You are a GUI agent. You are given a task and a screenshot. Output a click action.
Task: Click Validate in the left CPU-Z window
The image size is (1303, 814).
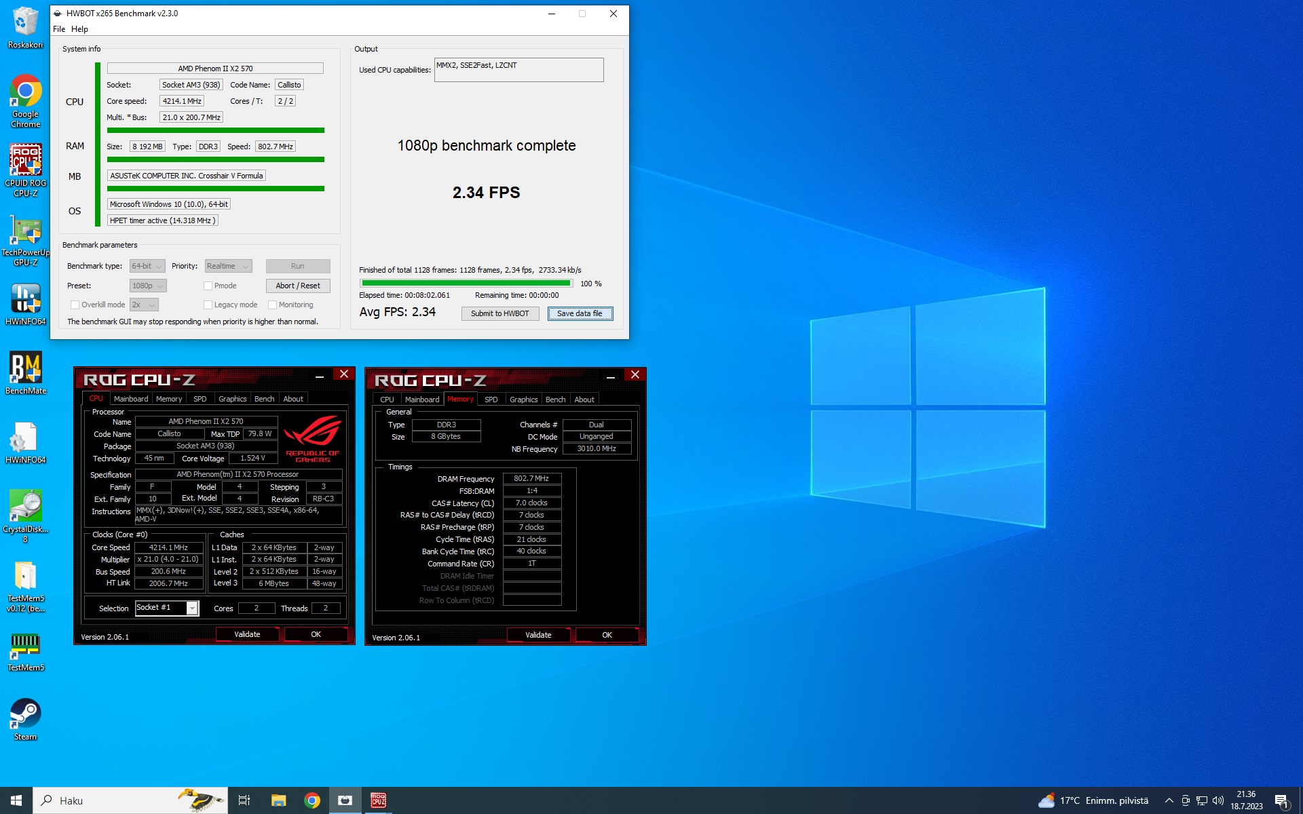click(247, 634)
